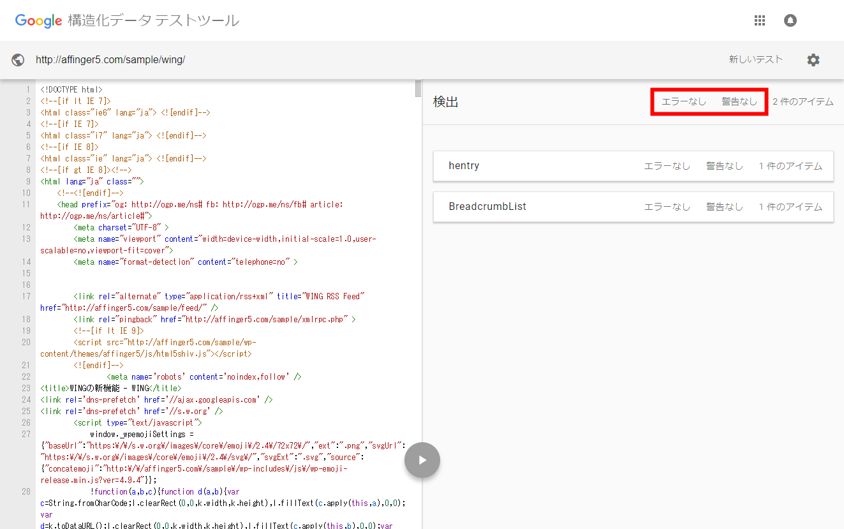
Task: Expand the BreadcrumbList result row
Action: (x=633, y=207)
